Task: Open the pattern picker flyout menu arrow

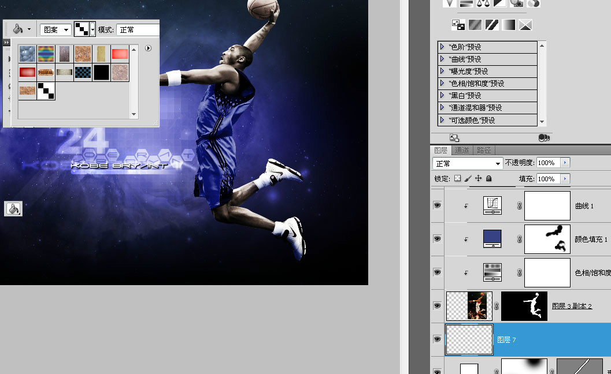Action: coord(148,48)
